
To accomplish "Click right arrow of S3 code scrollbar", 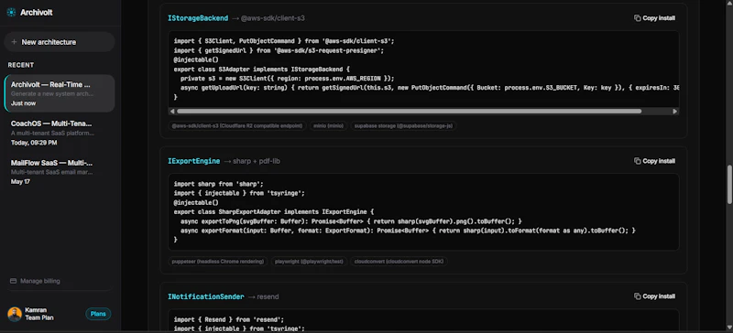I will point(674,112).
